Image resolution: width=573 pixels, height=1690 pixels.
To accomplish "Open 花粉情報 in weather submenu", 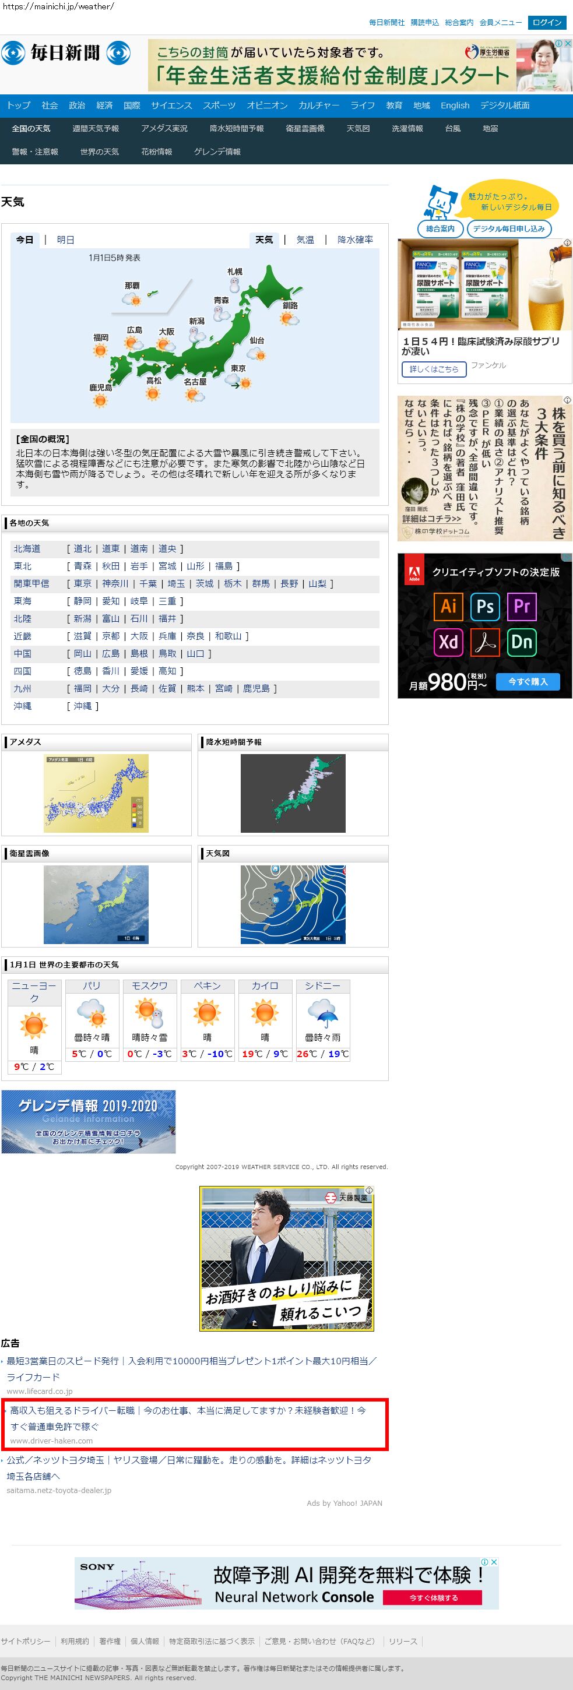I will coord(156,152).
